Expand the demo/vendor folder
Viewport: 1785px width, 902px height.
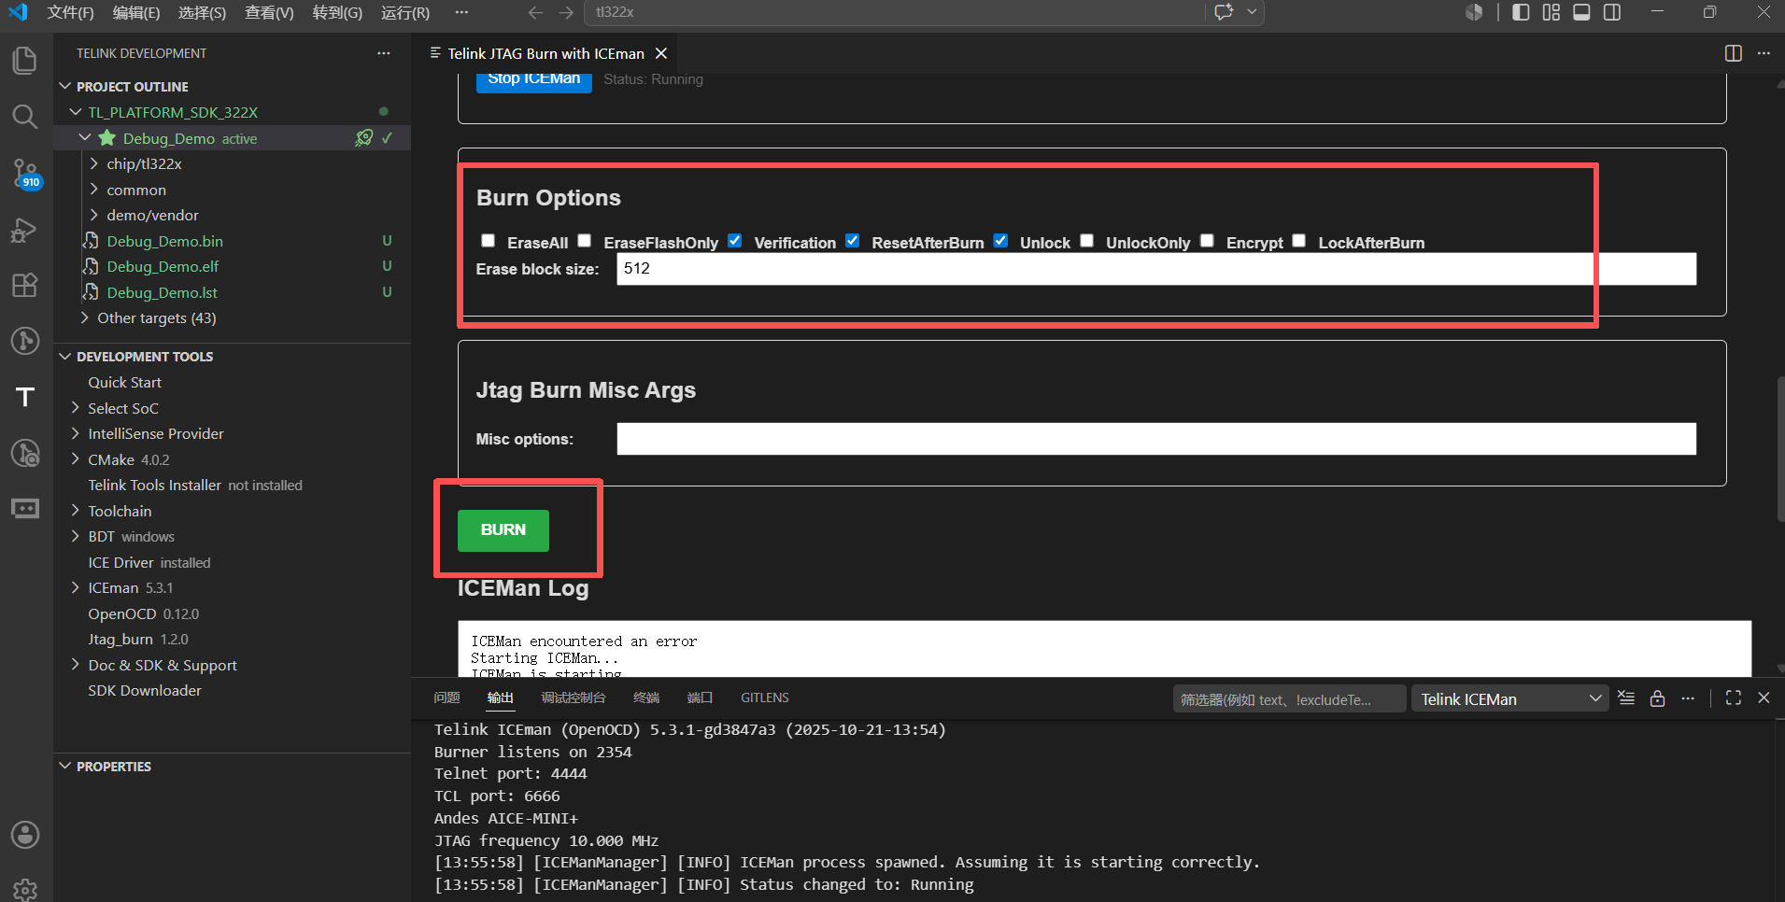coord(93,215)
